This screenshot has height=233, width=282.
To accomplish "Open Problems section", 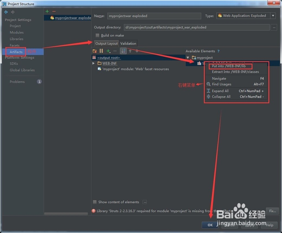I will (17, 82).
